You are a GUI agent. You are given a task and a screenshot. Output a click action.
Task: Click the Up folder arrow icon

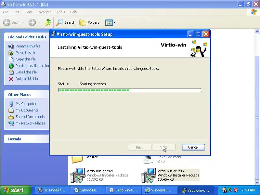pyautogui.click(x=48, y=22)
